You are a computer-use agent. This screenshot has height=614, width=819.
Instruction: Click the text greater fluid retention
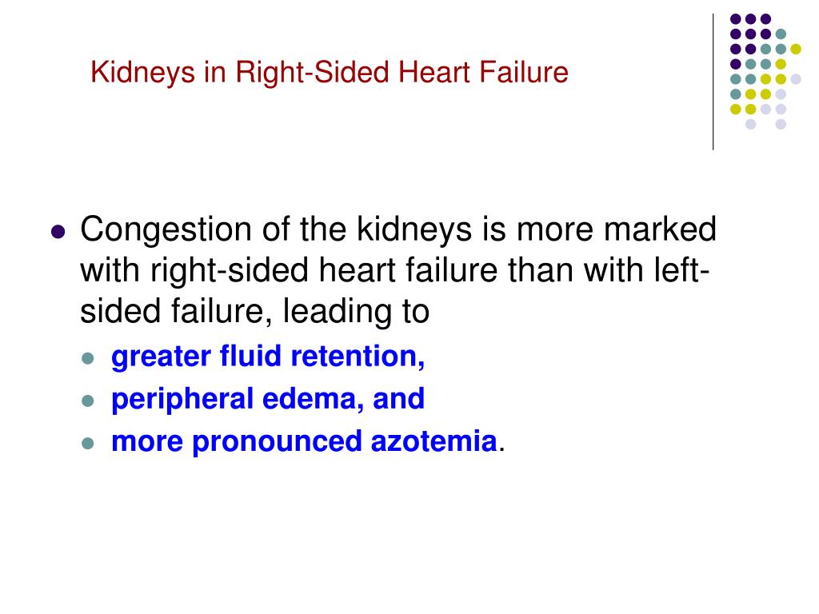[x=268, y=357]
